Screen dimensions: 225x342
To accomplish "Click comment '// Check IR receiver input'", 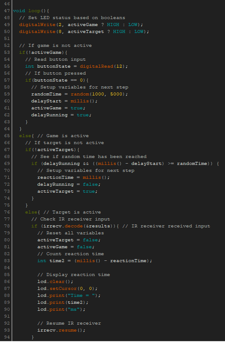I will tap(71, 219).
